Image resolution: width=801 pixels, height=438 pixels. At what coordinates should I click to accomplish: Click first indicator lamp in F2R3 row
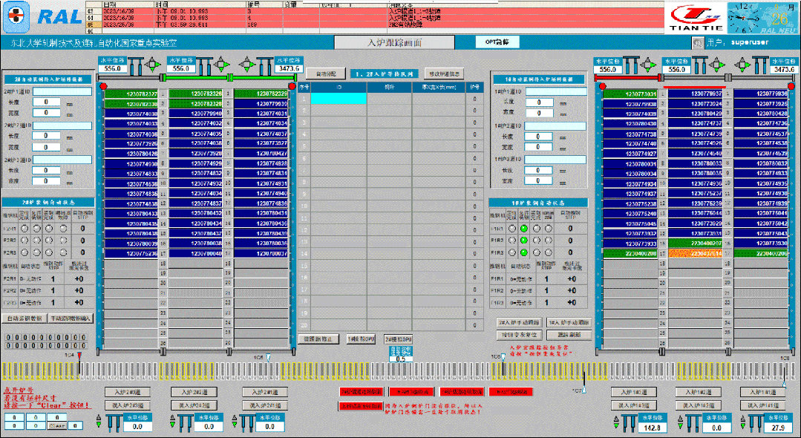pyautogui.click(x=24, y=252)
